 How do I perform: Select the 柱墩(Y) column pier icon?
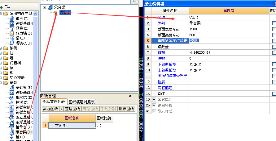coord(12,102)
